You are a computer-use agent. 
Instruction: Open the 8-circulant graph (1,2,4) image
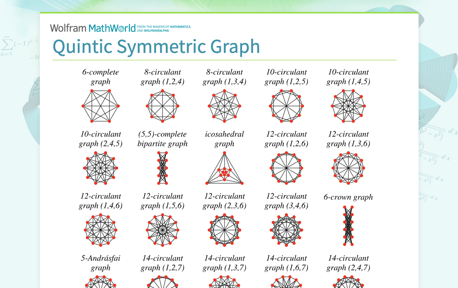pos(162,107)
